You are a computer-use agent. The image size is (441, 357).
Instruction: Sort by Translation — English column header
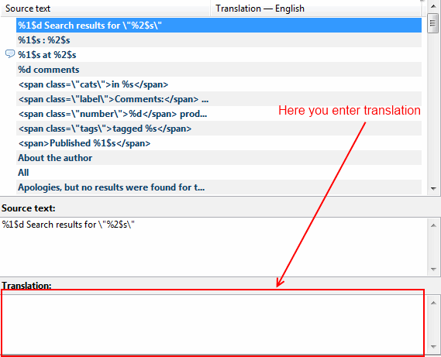[x=315, y=9]
